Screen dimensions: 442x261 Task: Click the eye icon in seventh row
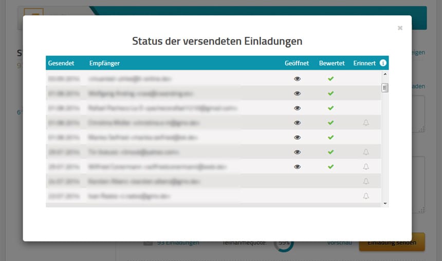click(x=297, y=166)
